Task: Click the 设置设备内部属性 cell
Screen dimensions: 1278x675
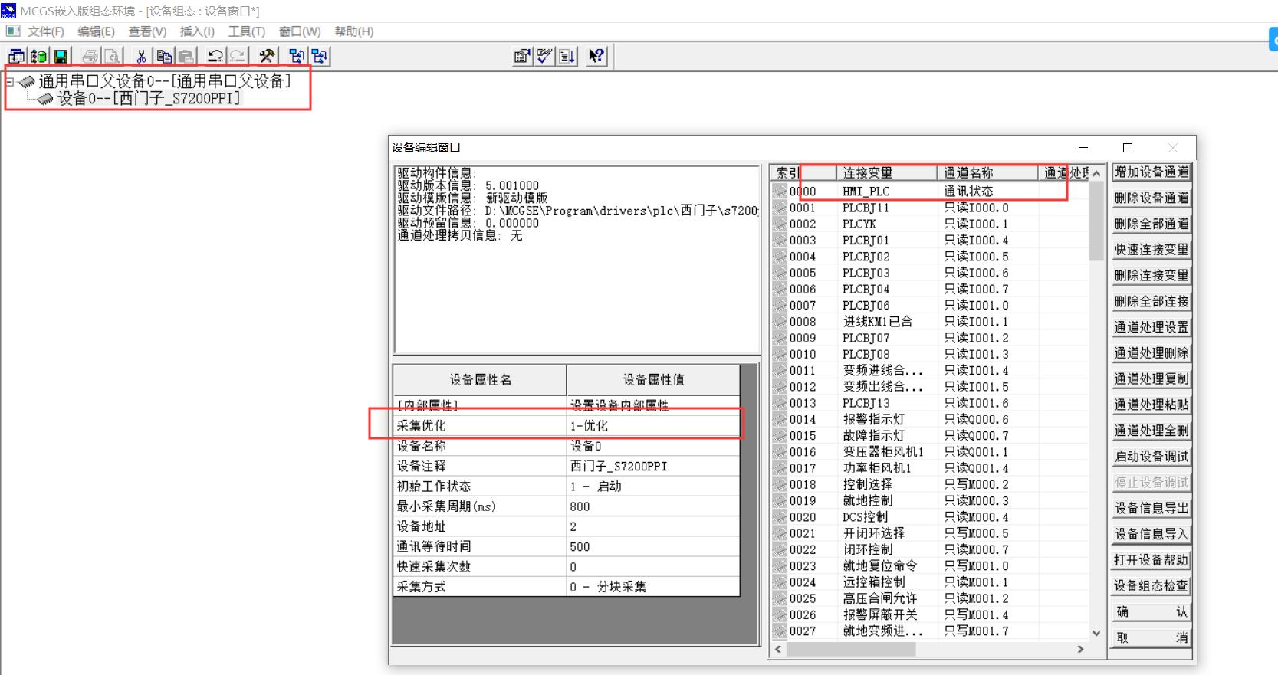Action: click(653, 405)
